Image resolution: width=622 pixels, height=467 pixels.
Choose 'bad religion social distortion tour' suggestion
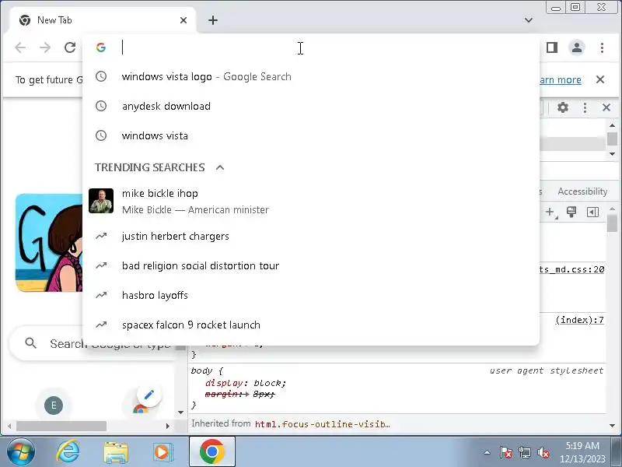click(311, 265)
